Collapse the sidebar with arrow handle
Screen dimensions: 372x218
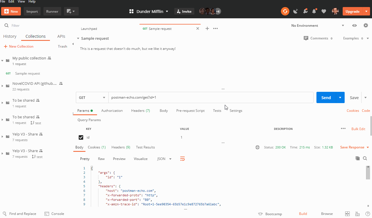[x=73, y=44]
